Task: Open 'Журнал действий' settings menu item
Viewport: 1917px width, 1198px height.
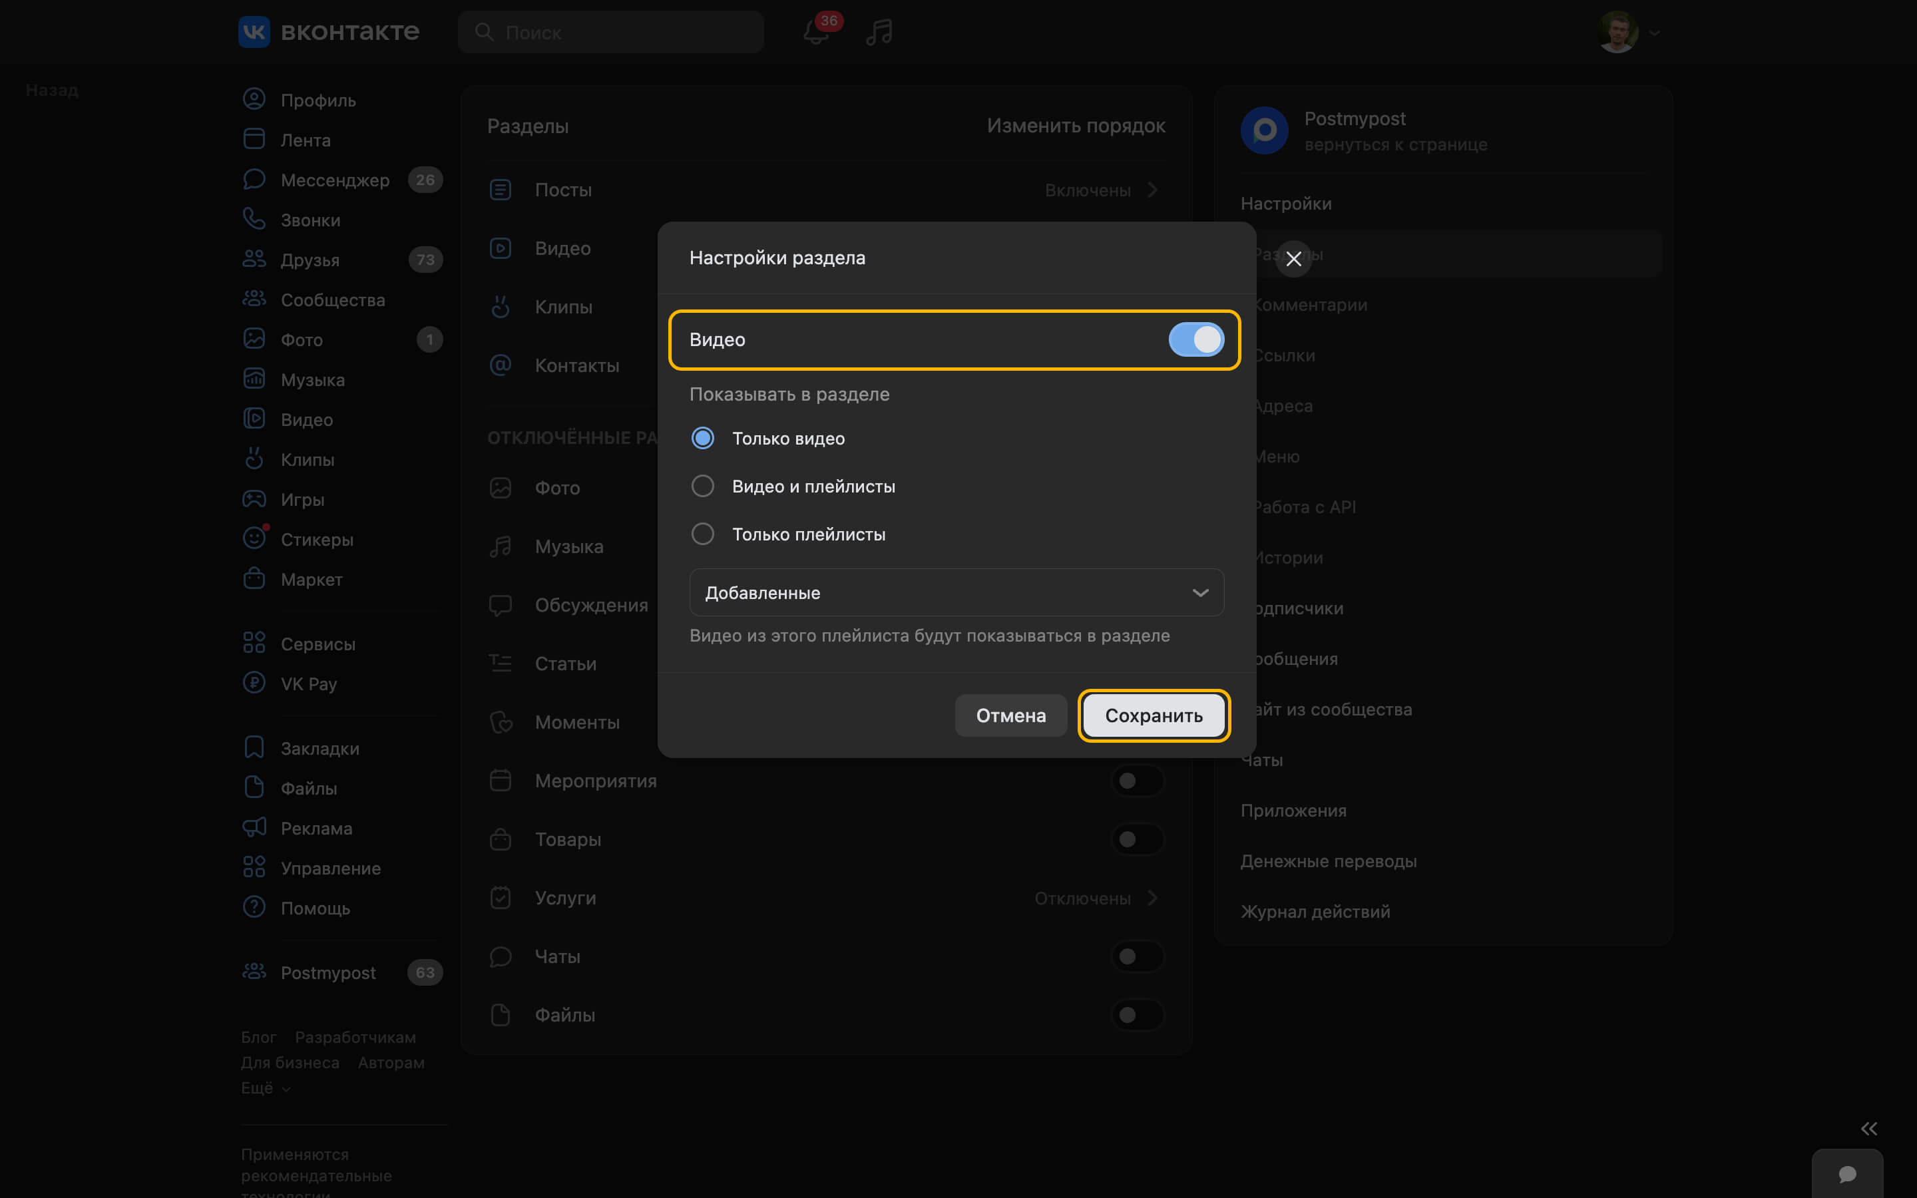Action: (1315, 912)
